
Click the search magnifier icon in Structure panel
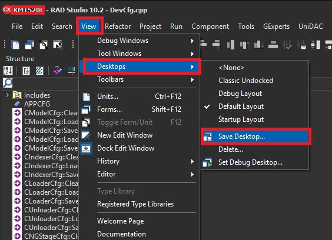coord(8,83)
